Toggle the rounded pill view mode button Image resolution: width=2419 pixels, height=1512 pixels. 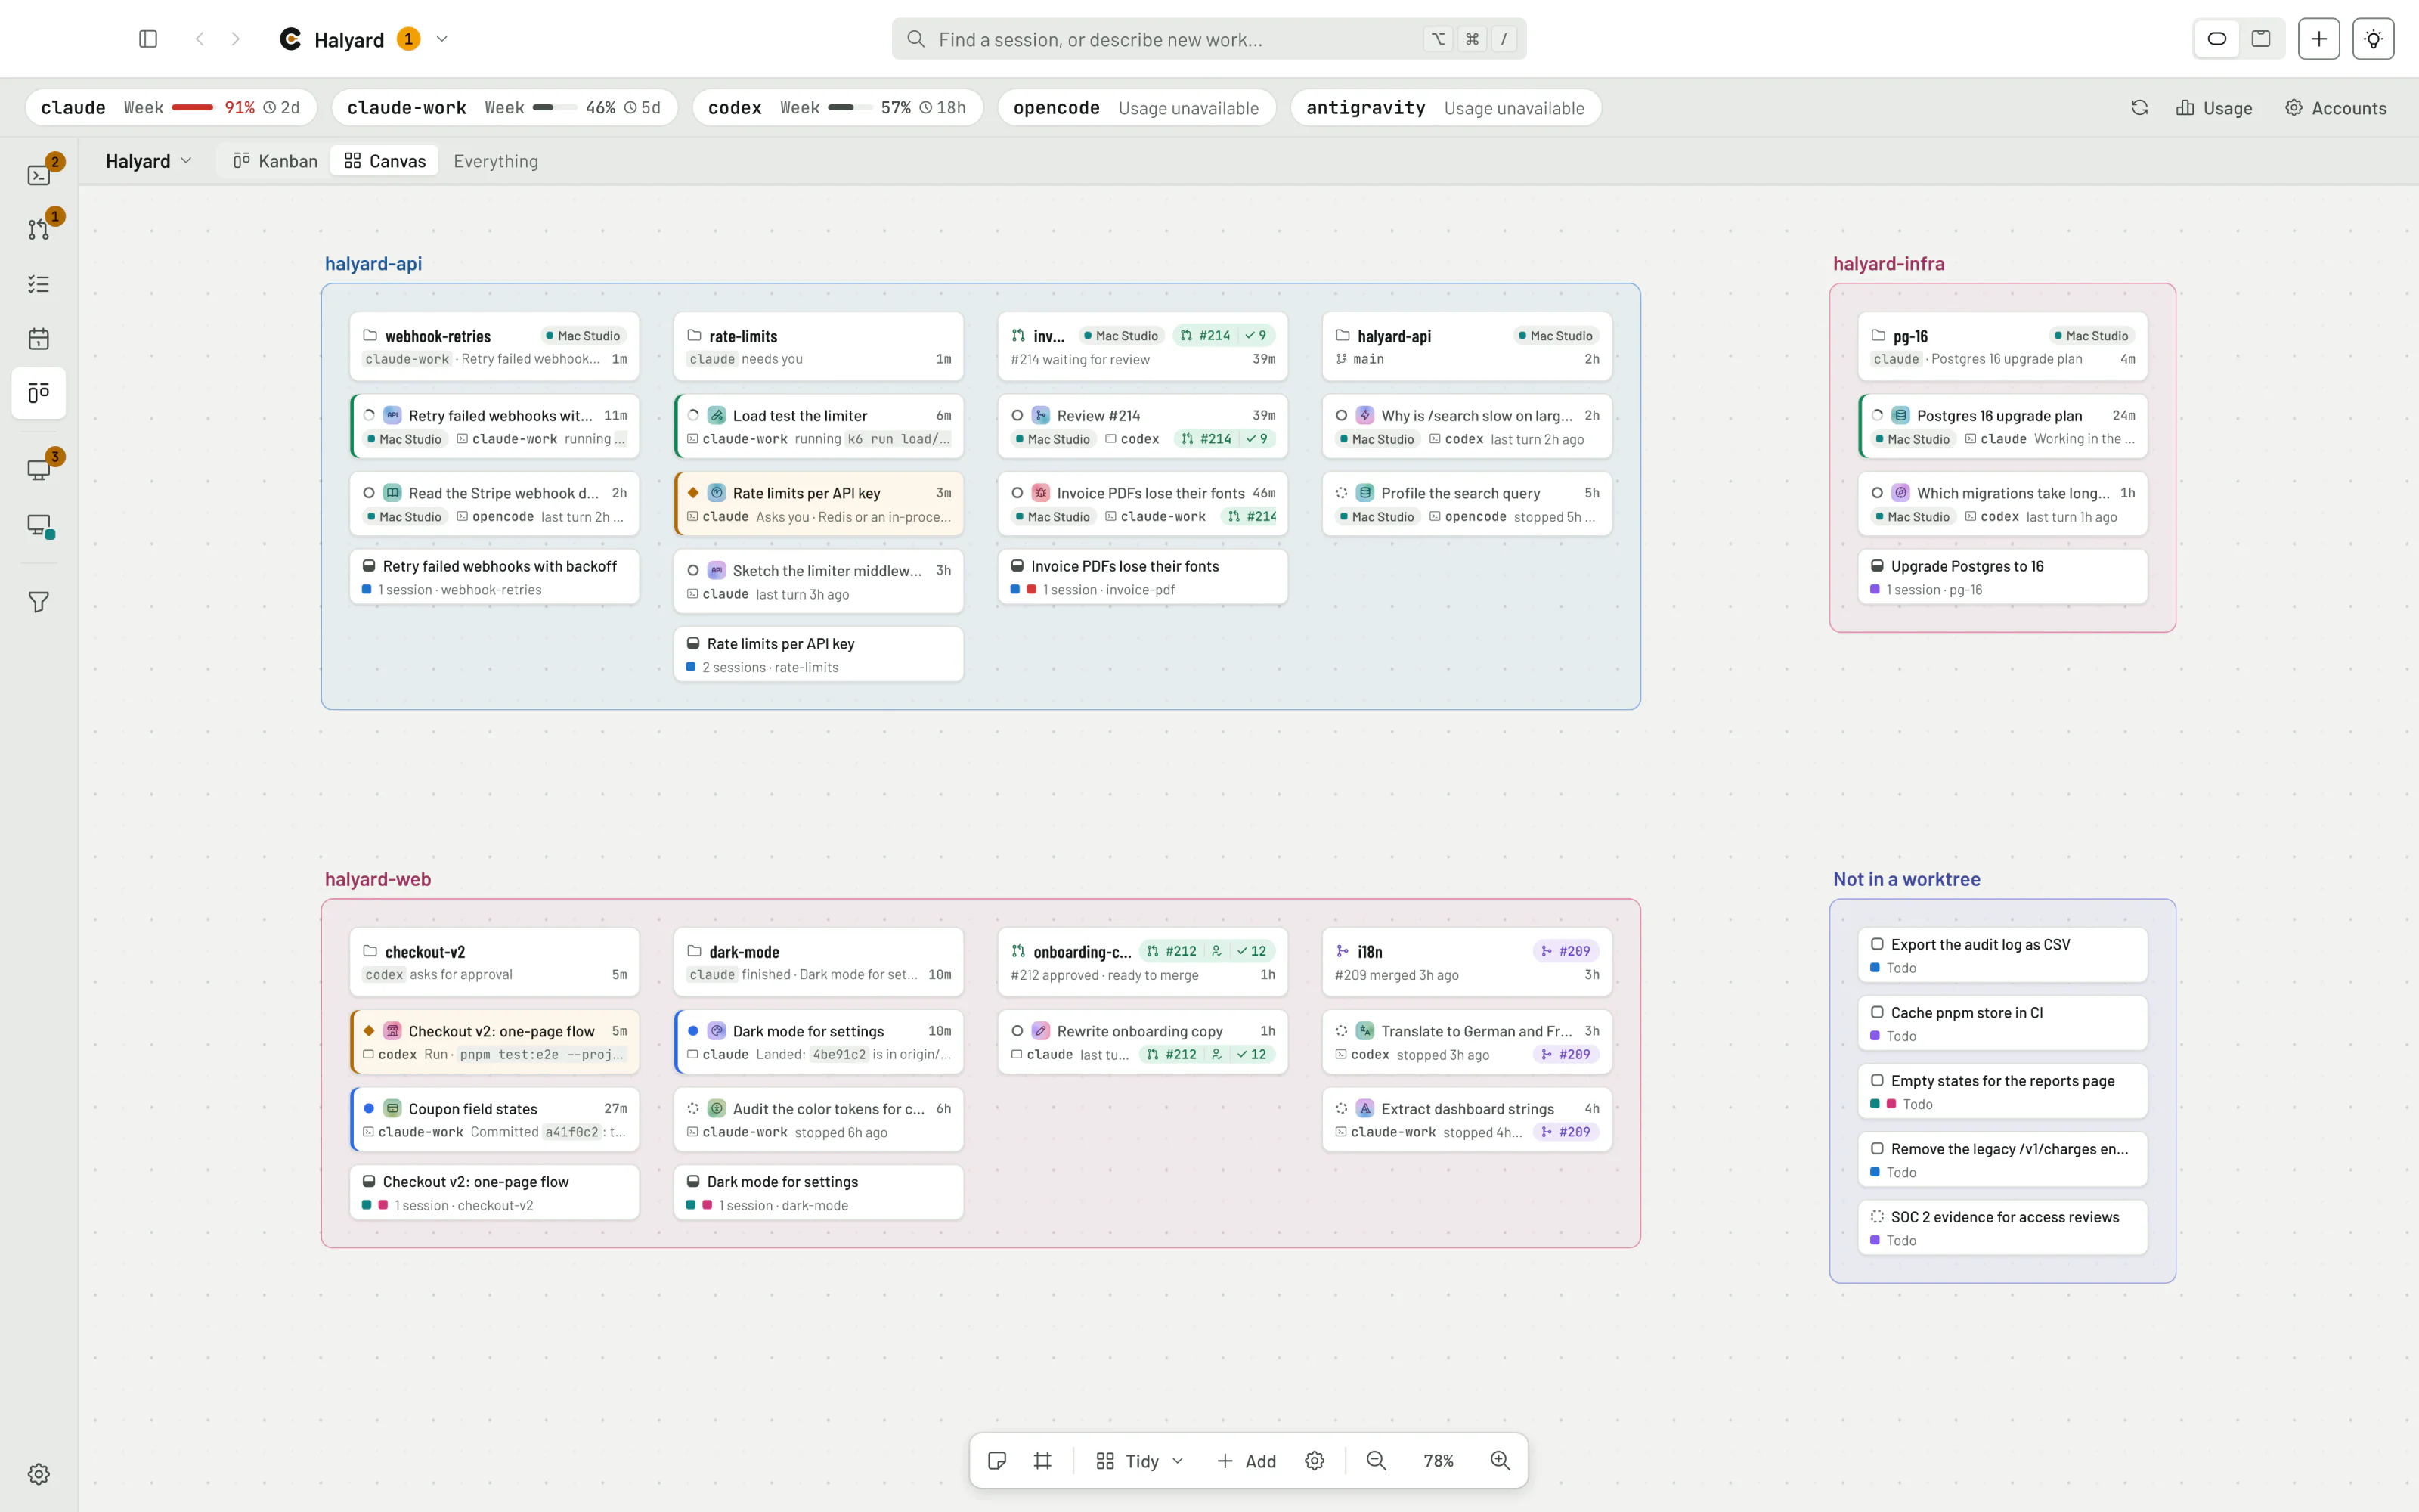(2217, 39)
